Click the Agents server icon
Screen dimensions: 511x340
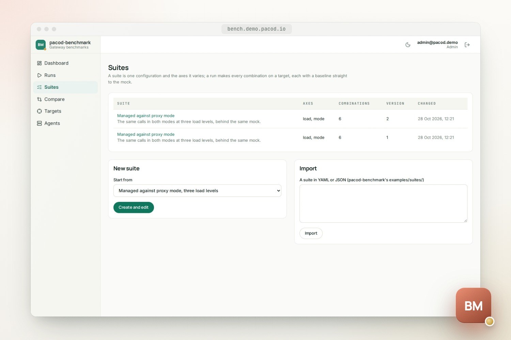[39, 123]
